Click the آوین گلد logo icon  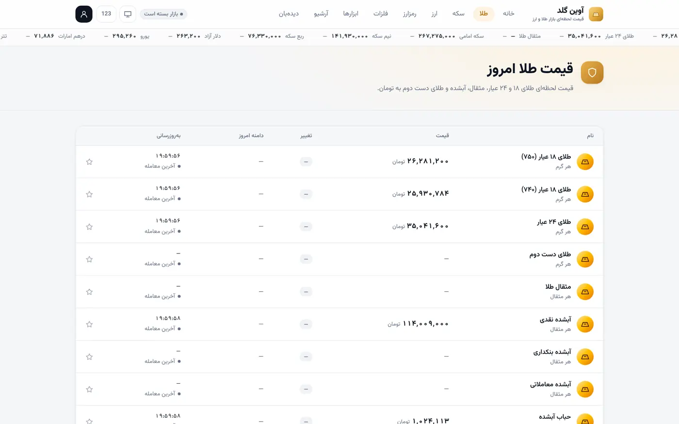coord(596,14)
